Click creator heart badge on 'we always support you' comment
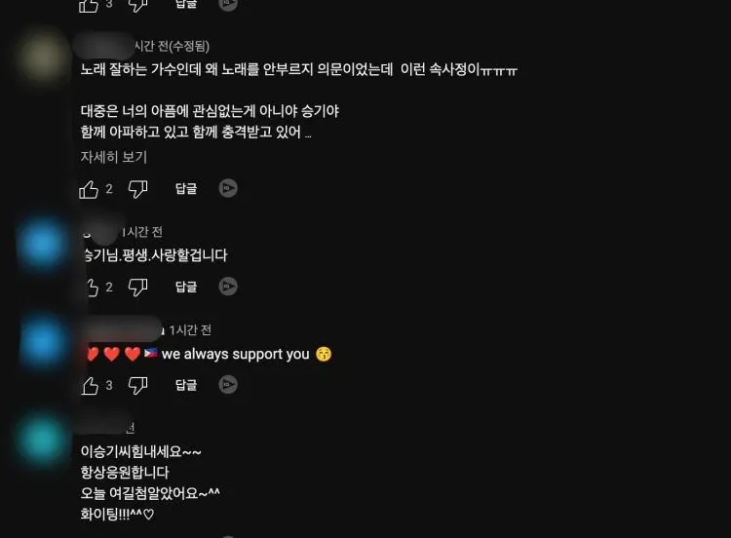 pos(228,385)
